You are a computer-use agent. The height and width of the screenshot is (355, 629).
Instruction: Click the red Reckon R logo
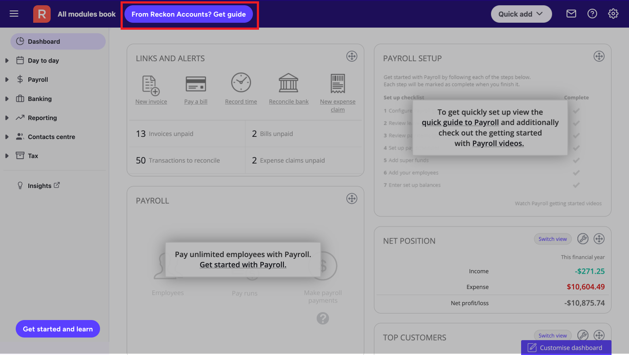(x=42, y=14)
